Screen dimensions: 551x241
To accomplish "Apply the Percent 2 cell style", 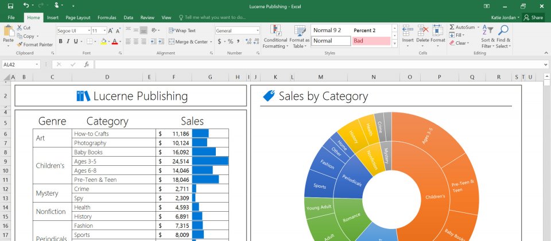I will click(x=371, y=30).
